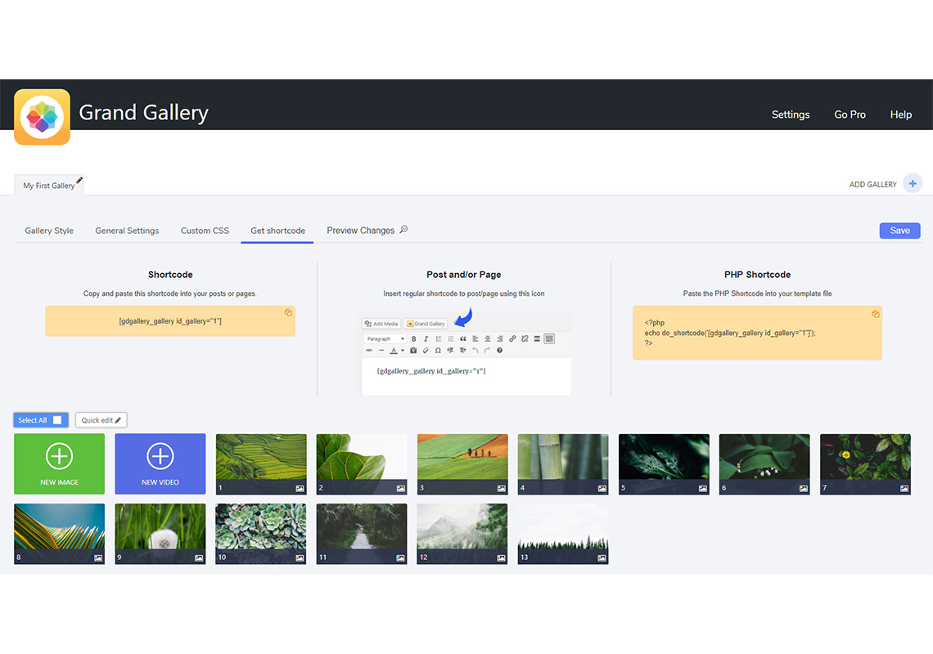Click the Grand Gallery logo icon

coord(43,117)
